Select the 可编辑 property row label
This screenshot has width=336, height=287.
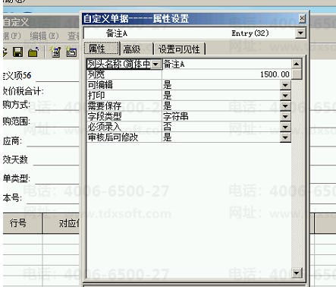(x=124, y=85)
